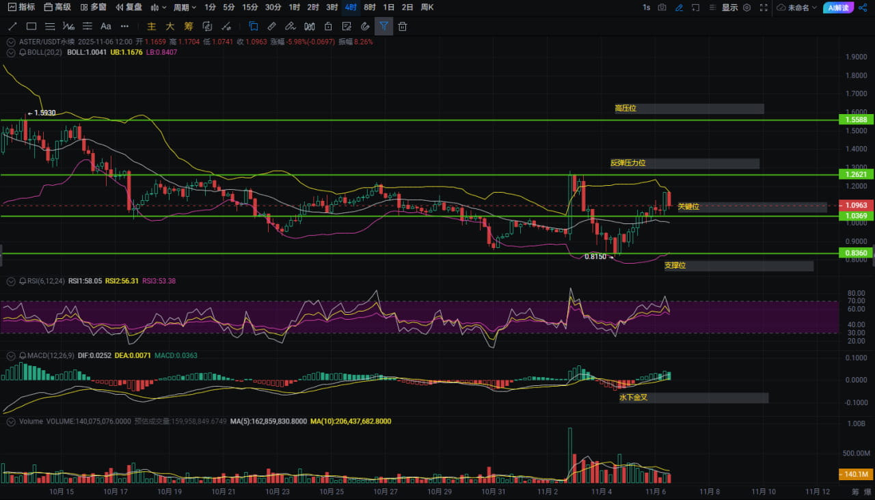Expand the 周期 period dropdown
This screenshot has height=500, width=875.
pos(185,8)
